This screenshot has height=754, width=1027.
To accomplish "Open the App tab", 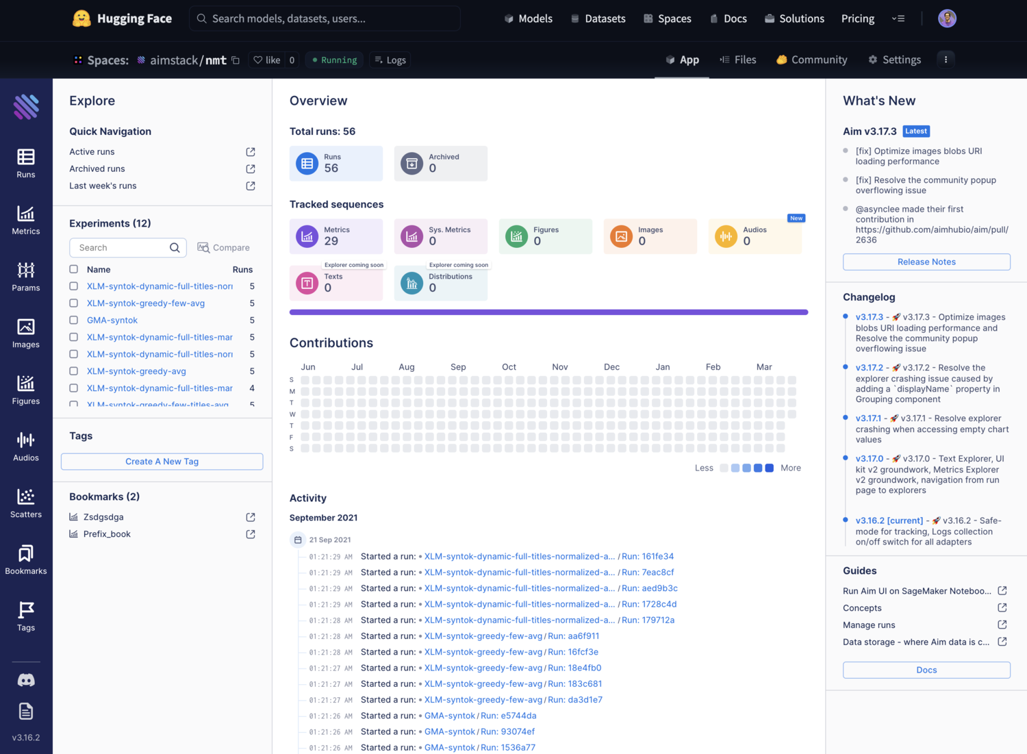I will coord(682,60).
